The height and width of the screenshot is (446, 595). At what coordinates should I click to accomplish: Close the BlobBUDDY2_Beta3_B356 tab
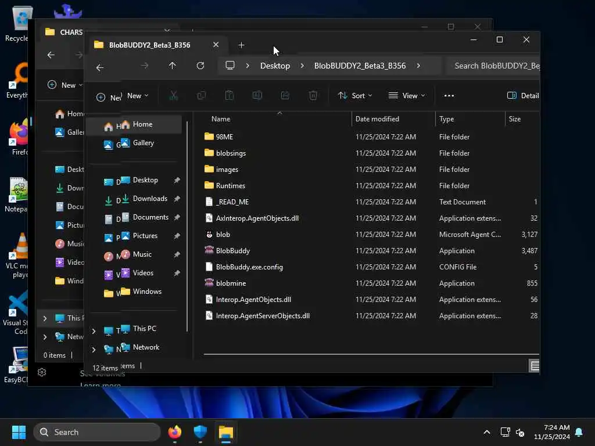pos(216,45)
